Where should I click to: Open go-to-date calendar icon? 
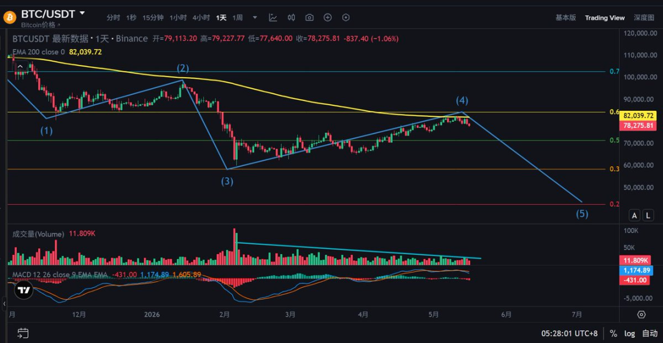coord(23,333)
